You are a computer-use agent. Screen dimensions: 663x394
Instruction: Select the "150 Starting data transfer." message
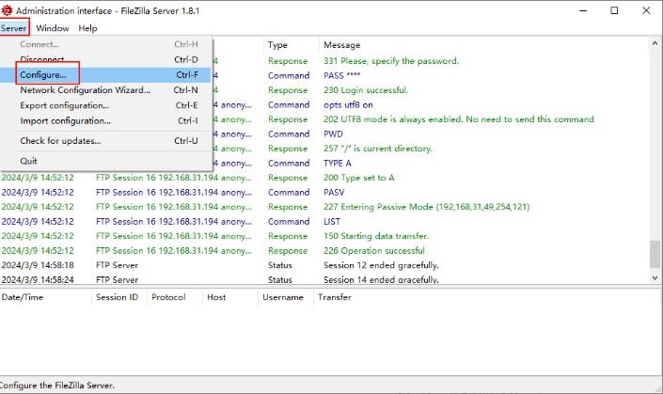(376, 236)
